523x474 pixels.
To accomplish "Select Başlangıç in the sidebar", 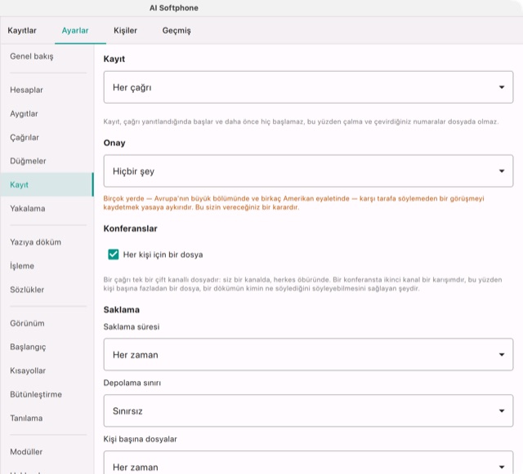I will [x=47, y=347].
